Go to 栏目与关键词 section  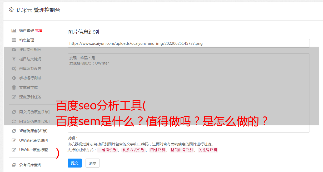click(30, 59)
